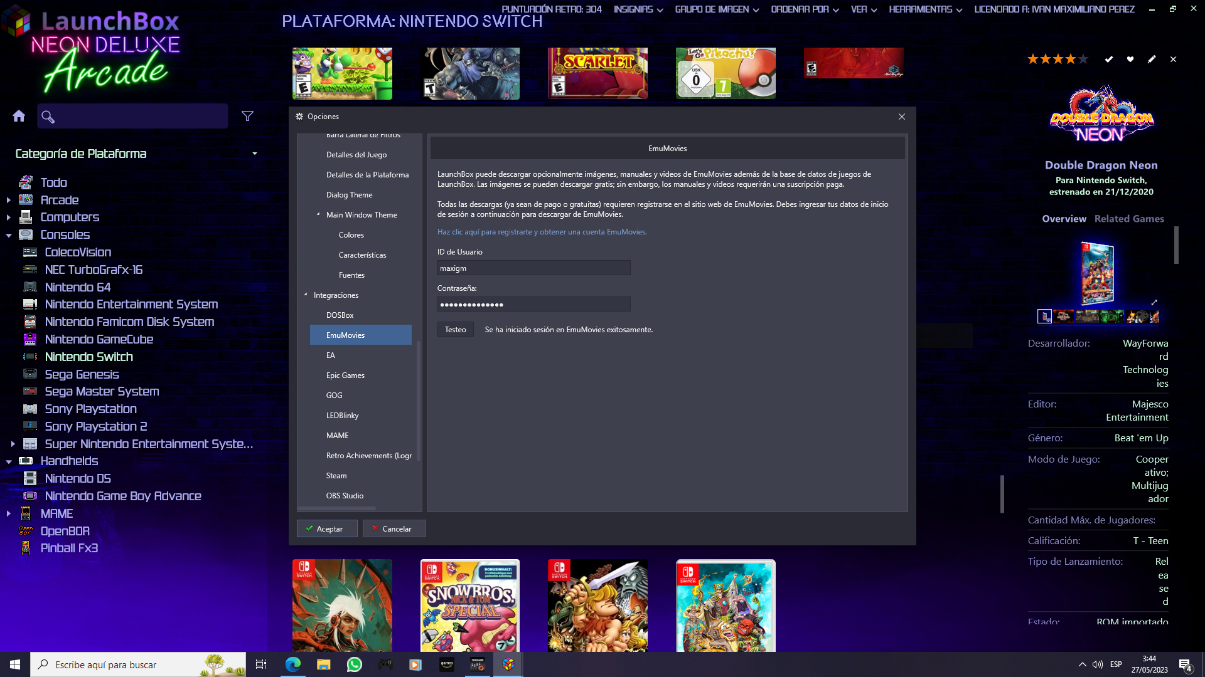This screenshot has height=677, width=1205.
Task: Click the search magnifier icon
Action: tap(48, 117)
